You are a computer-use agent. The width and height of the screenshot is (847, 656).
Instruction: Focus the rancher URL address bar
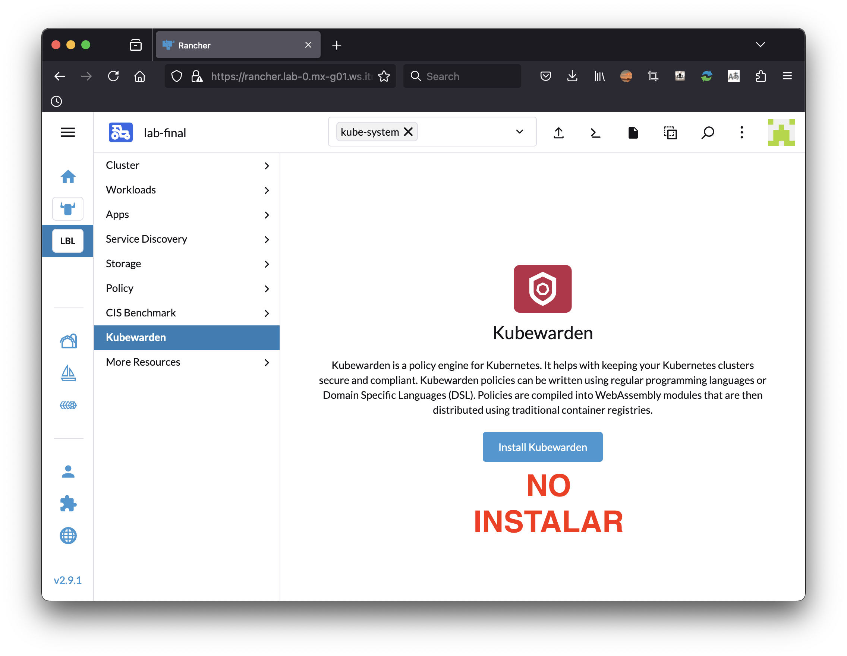pos(292,76)
